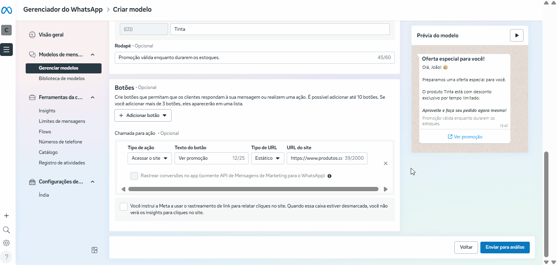557x265 pixels.
Task: Play the template preview
Action: (x=517, y=35)
